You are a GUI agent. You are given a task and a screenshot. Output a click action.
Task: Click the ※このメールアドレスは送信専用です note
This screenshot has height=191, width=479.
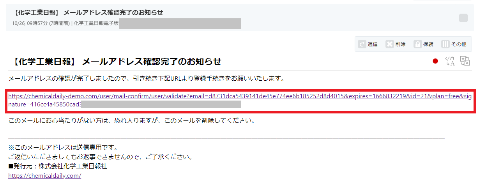(63, 148)
